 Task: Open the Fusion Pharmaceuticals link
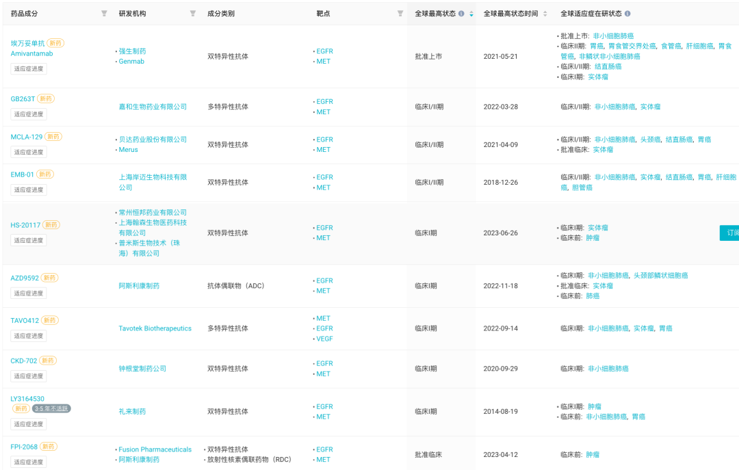[x=155, y=449]
